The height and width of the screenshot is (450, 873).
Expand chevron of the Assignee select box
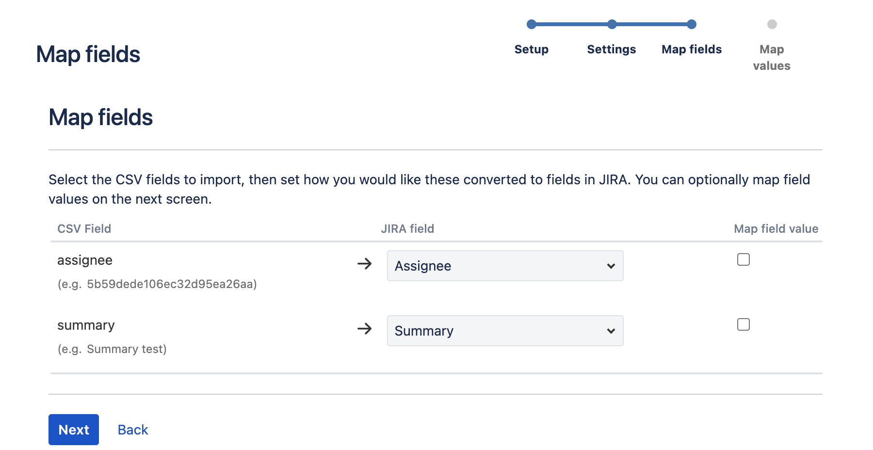click(611, 266)
